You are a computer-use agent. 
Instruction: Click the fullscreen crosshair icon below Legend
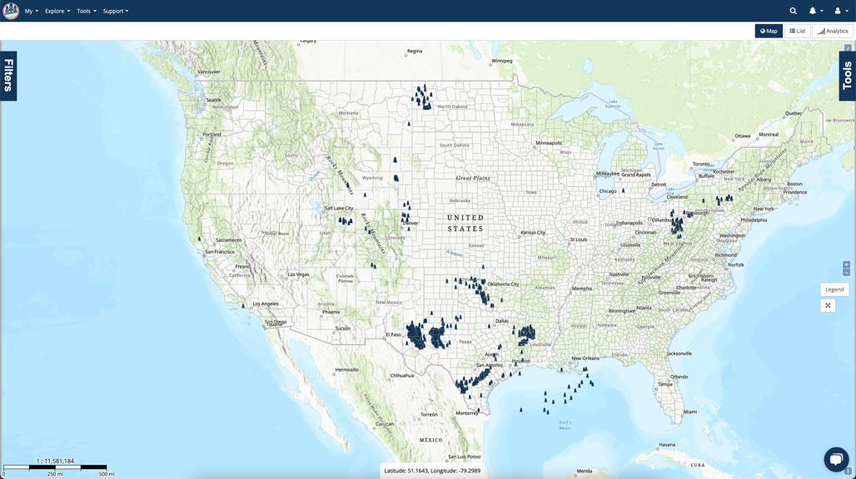click(x=828, y=305)
